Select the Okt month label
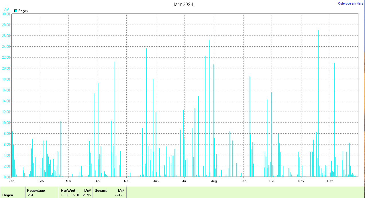Viewport: 365px width, 198px height. coord(272,181)
